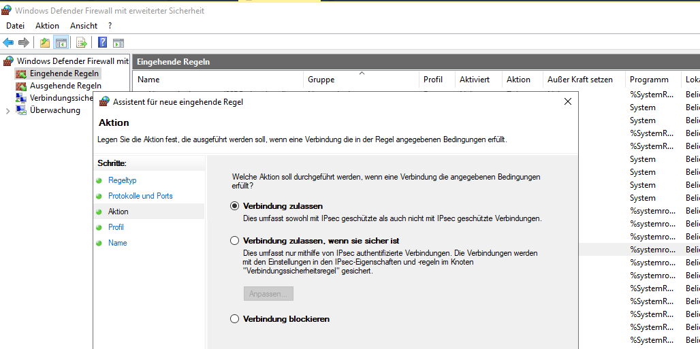
Task: Click the firewall icon in main title bar
Action: (x=7, y=10)
